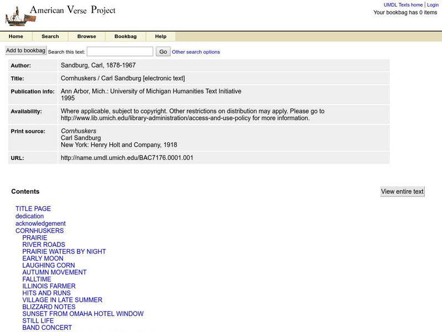The image size is (442, 332).
Task: Open the Home tab
Action: pyautogui.click(x=16, y=36)
